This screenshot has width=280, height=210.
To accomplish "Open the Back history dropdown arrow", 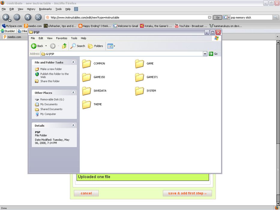I will (x=46, y=46).
